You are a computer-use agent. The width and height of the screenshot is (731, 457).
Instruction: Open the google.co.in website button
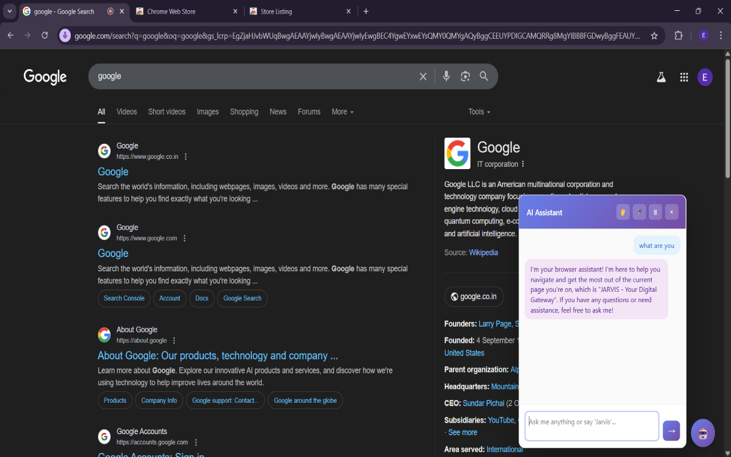(474, 296)
